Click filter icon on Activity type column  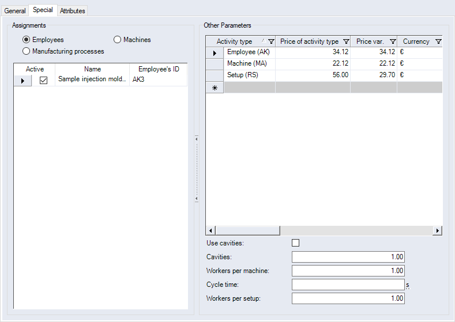pos(271,41)
